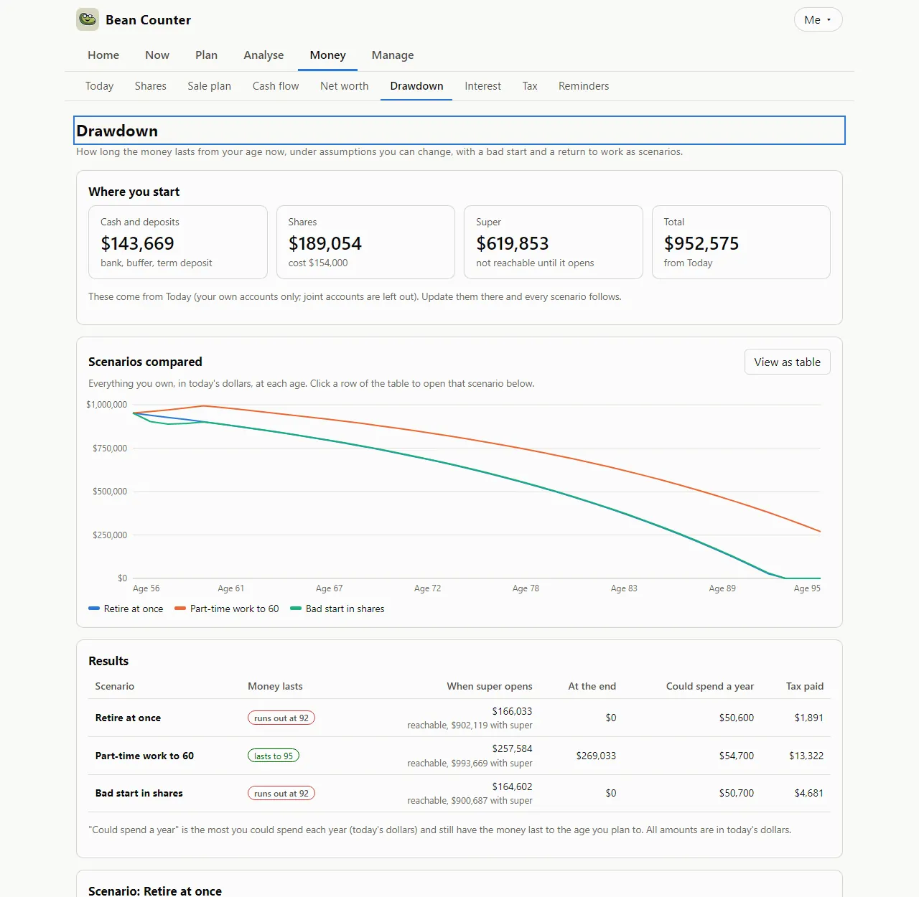Click the $269,033 At the end value

[x=596, y=756]
